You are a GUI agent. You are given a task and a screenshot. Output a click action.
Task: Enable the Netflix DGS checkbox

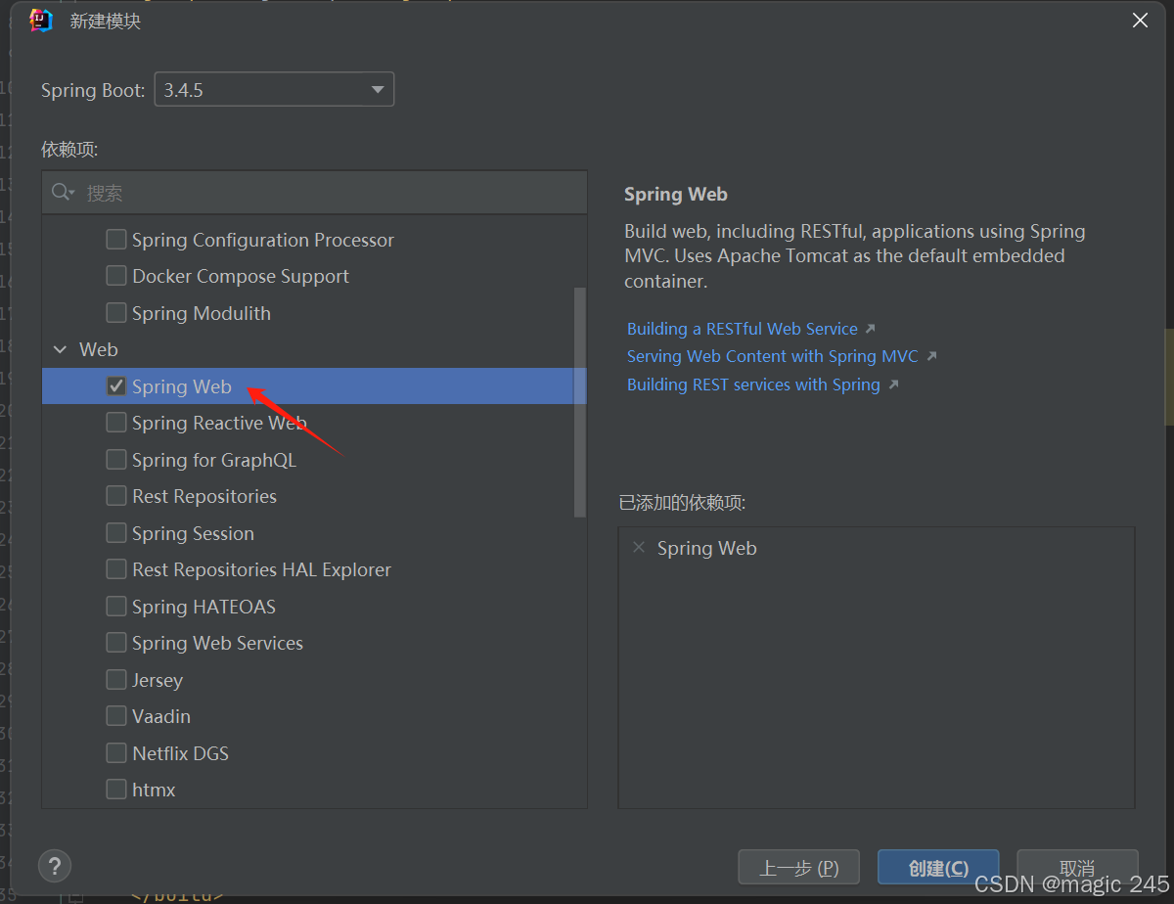click(x=116, y=753)
